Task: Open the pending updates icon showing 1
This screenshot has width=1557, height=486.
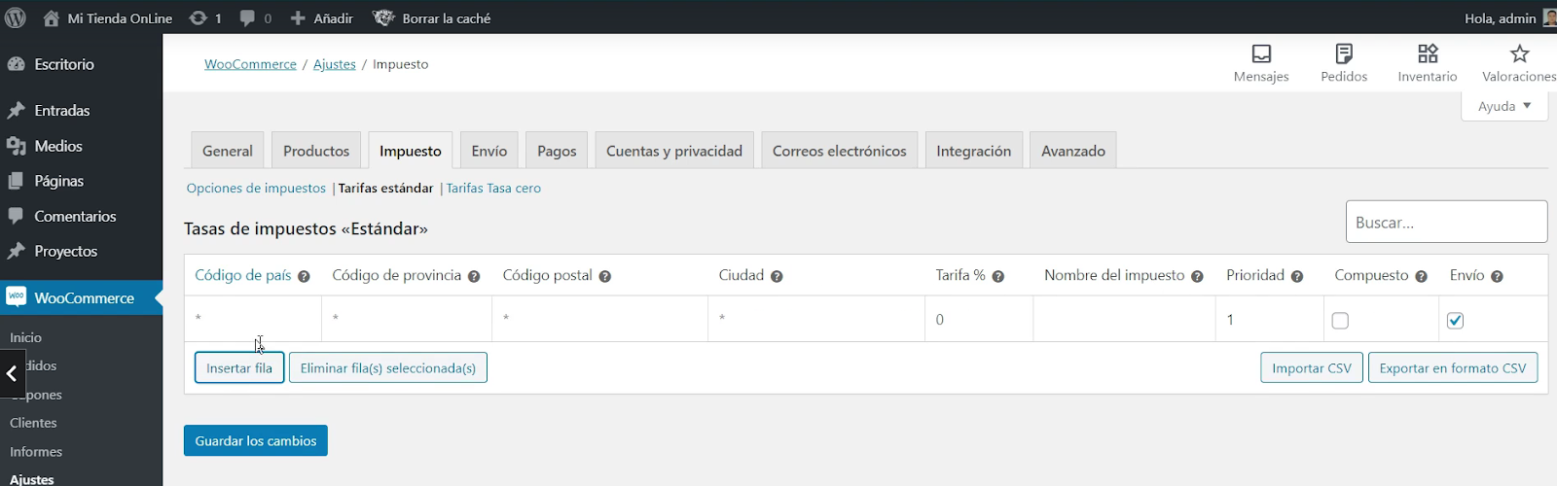Action: pyautogui.click(x=198, y=17)
